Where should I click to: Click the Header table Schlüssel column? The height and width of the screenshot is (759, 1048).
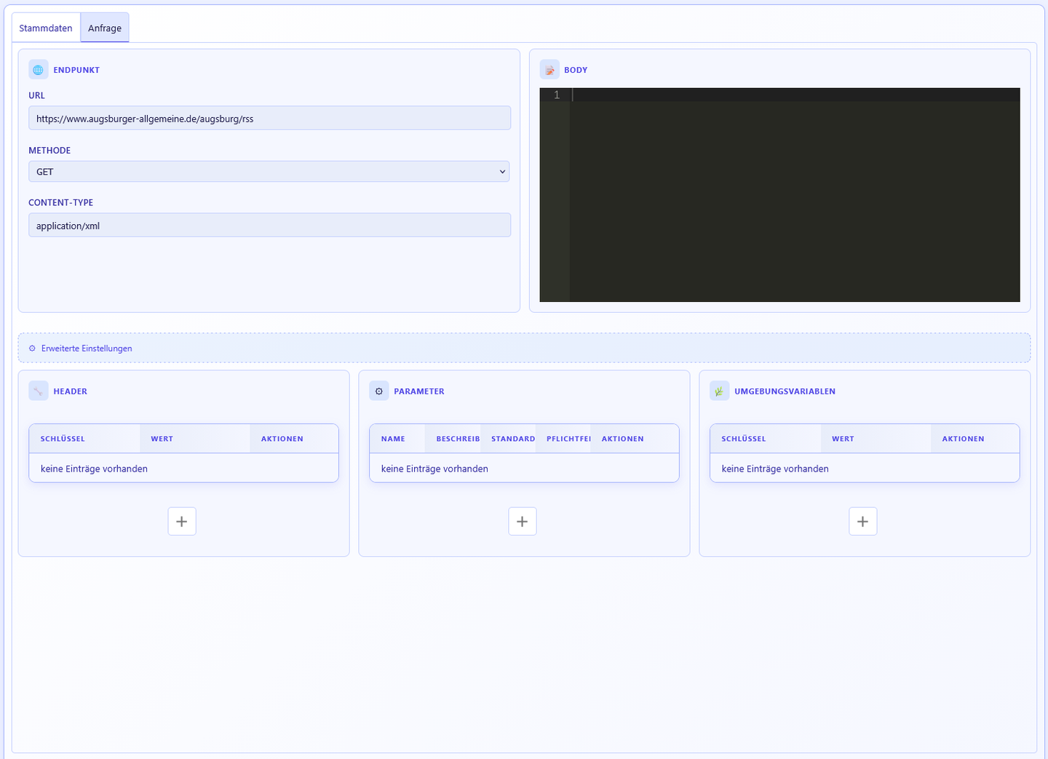[84, 439]
